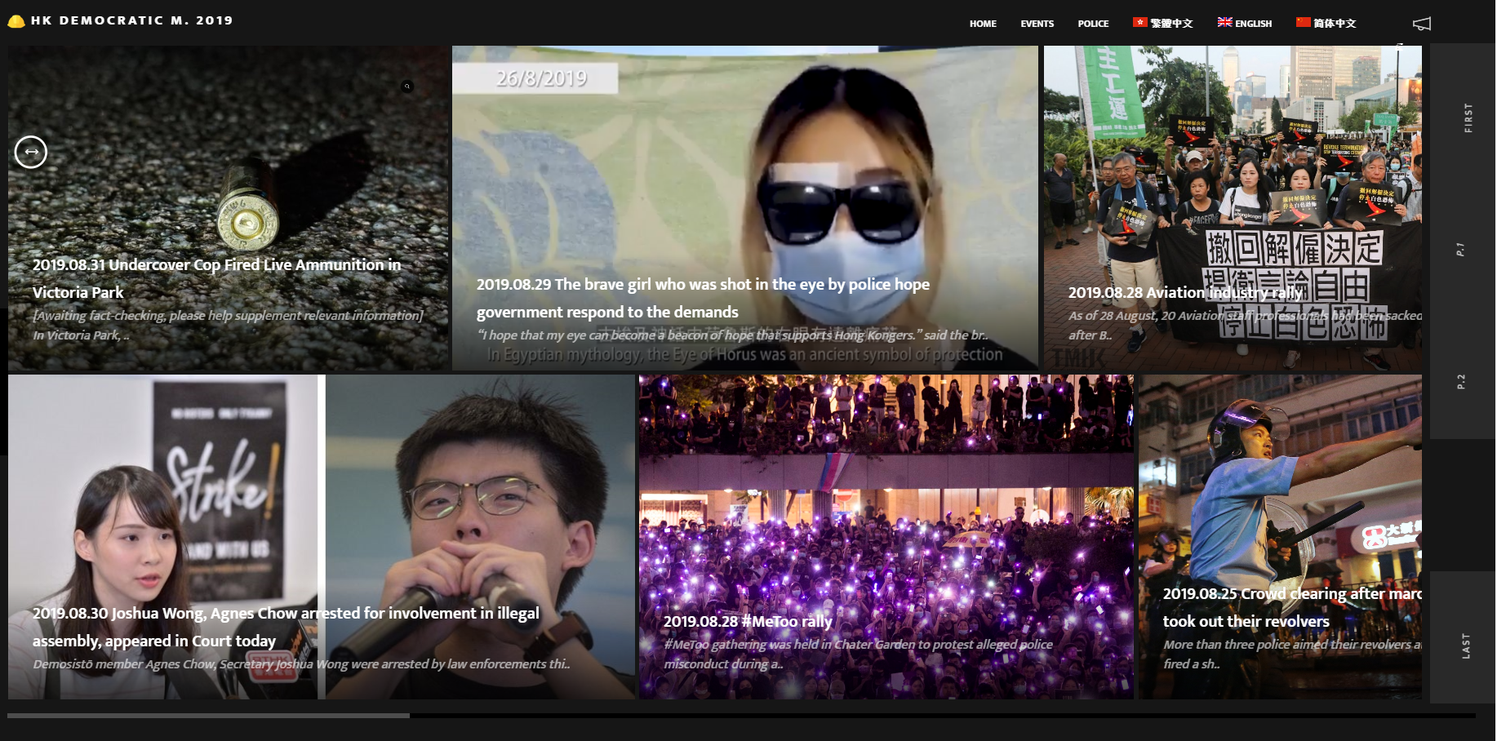Click the small magnifier icon on bullet photo

[407, 87]
